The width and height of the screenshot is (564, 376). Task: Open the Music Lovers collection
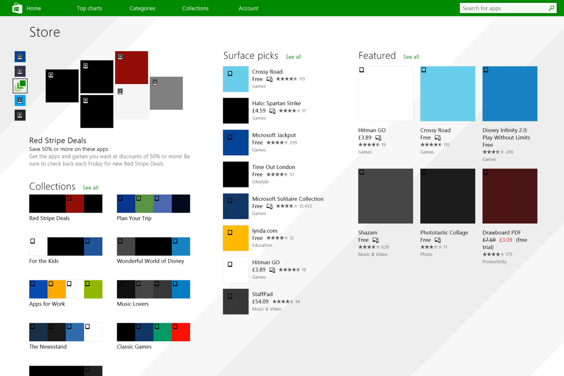(x=154, y=293)
